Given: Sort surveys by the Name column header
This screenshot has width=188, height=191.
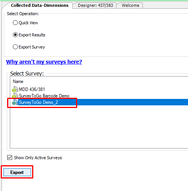Looking at the screenshot, I should click(x=18, y=81).
